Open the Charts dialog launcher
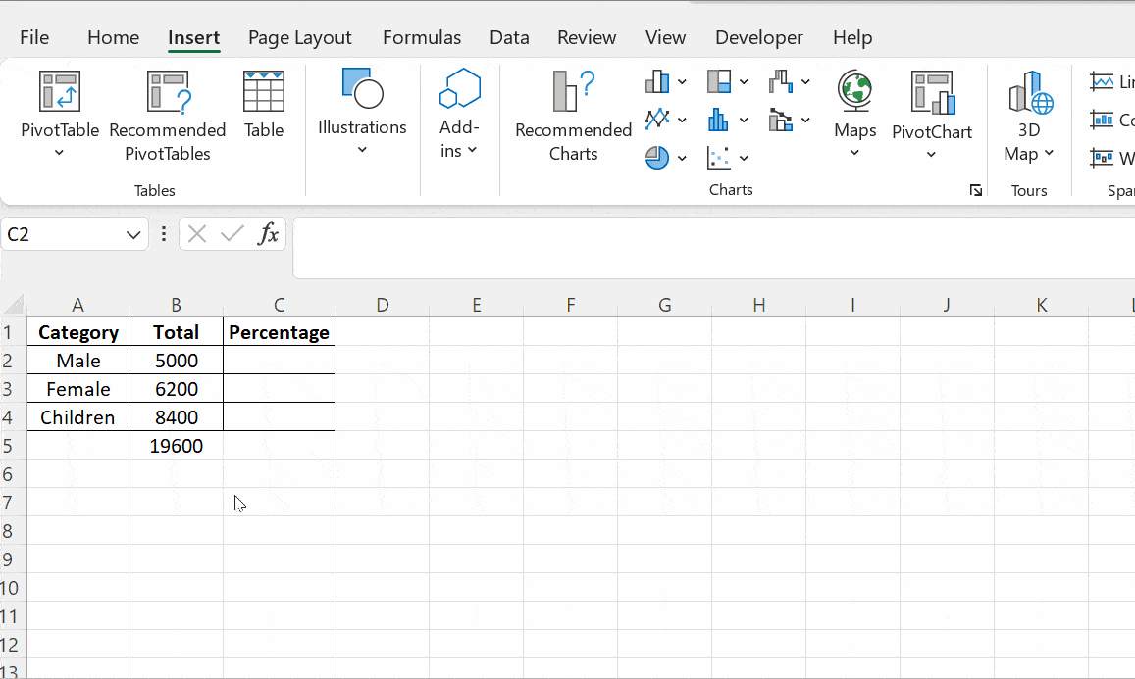Viewport: 1135px width, 679px height. pyautogui.click(x=975, y=190)
